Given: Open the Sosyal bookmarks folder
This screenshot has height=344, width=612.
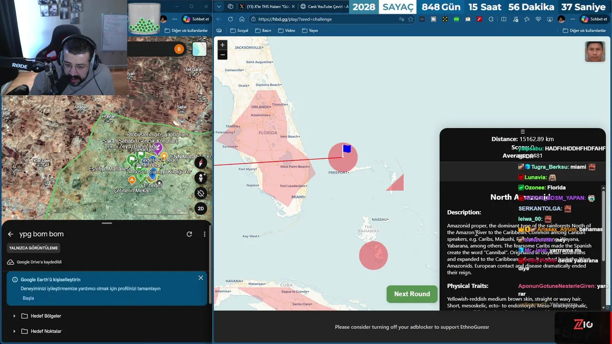Looking at the screenshot, I should 239,31.
